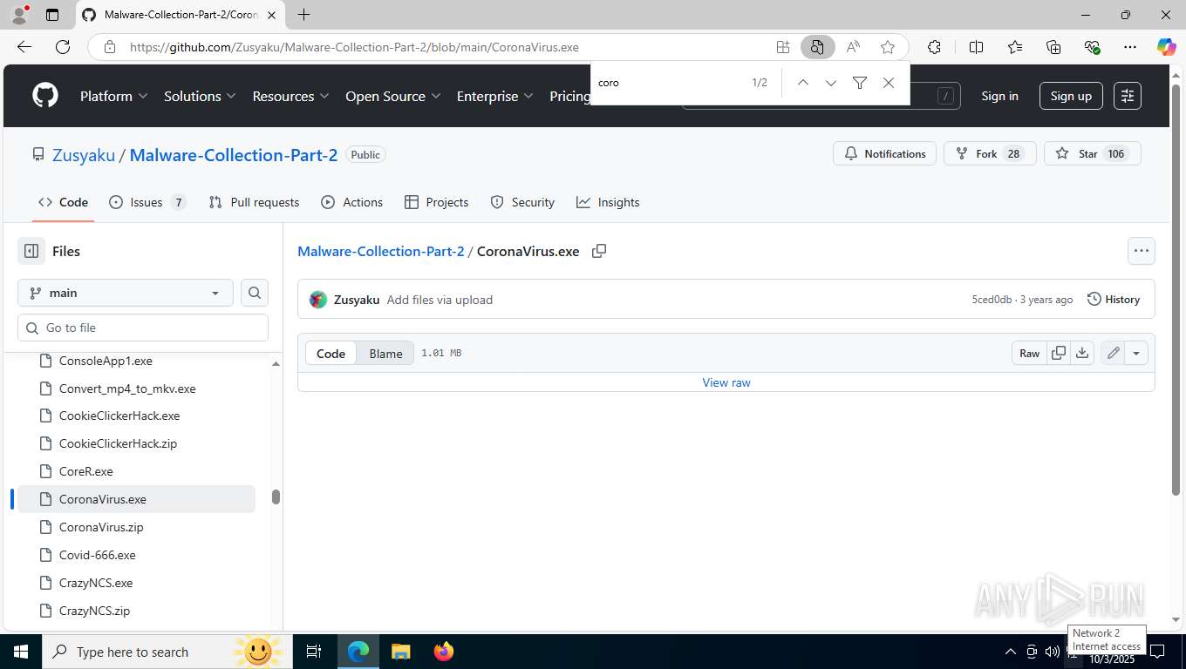Open the Zusyaku owner link
This screenshot has height=669, width=1186.
click(x=84, y=155)
